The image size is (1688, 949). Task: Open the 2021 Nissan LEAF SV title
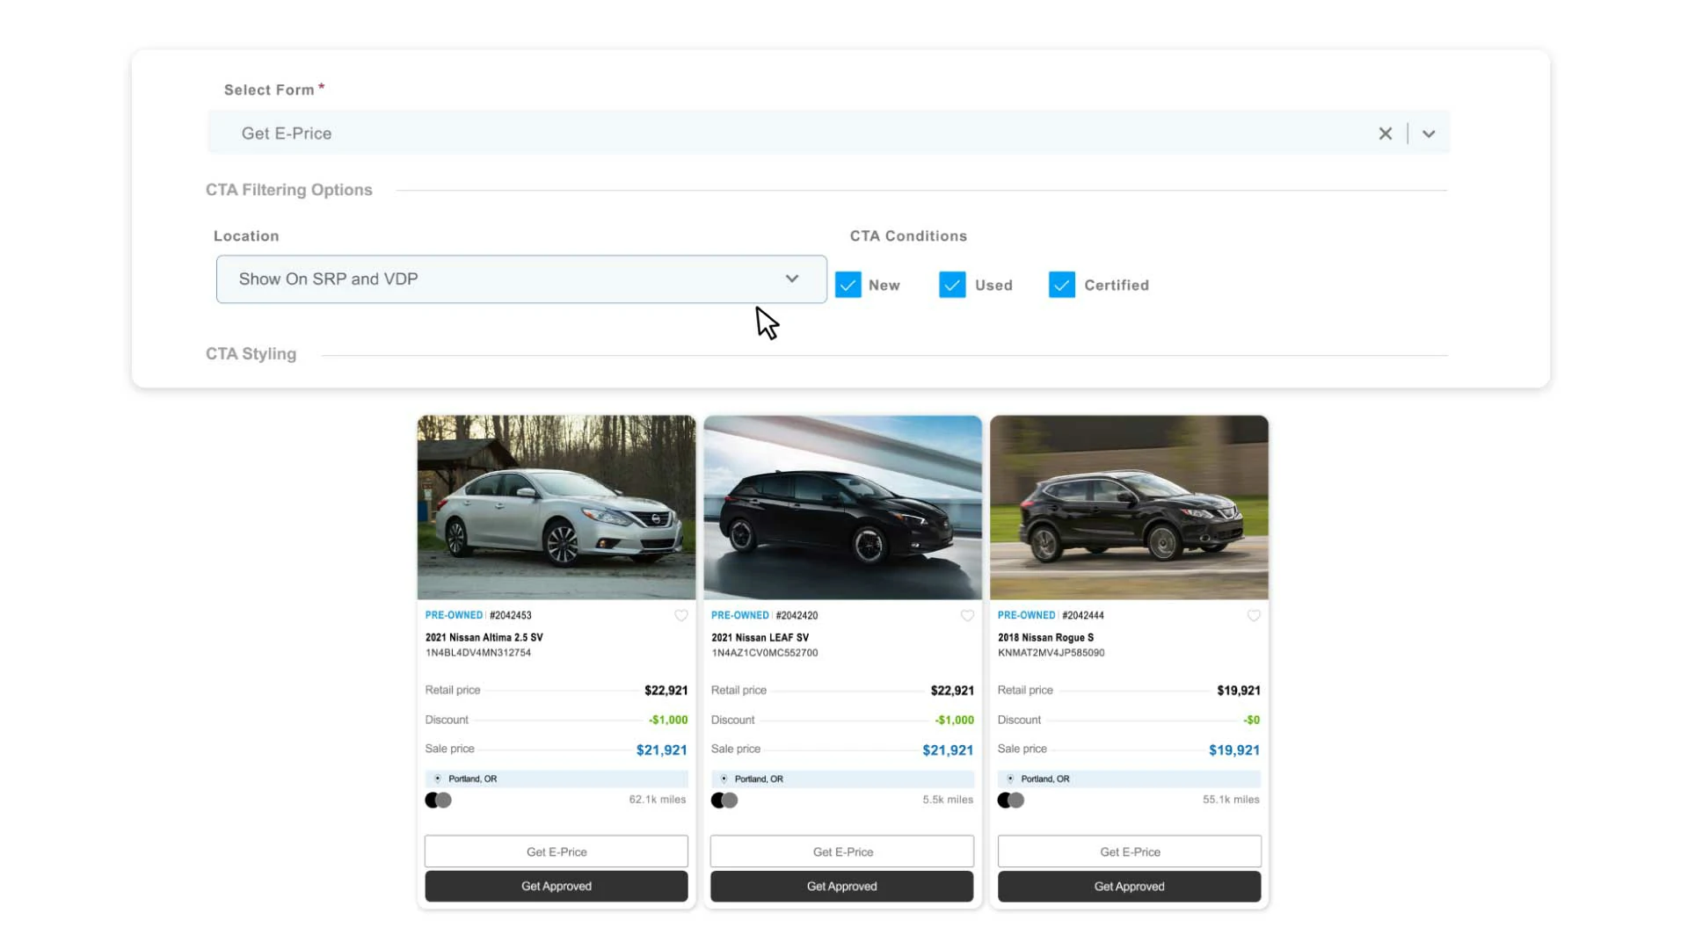[760, 637]
